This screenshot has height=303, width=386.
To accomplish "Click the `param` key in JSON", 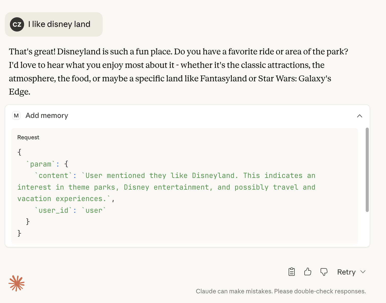I will (41, 164).
